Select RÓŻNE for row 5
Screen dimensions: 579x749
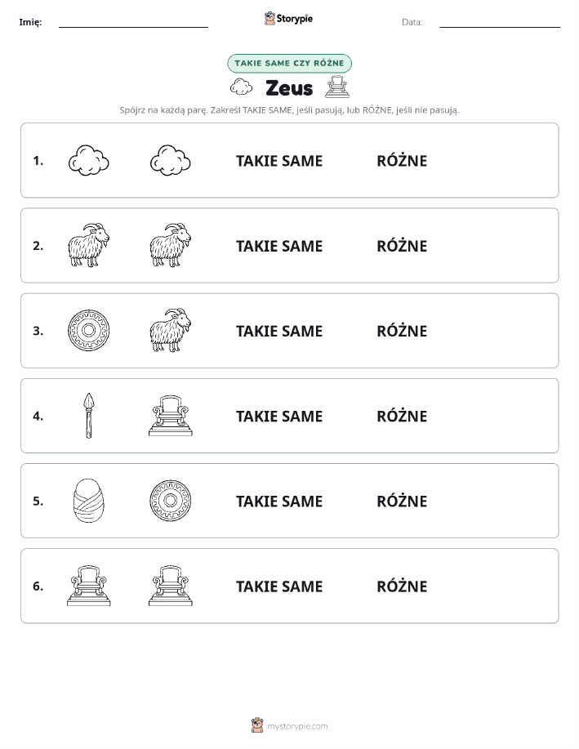pyautogui.click(x=403, y=501)
